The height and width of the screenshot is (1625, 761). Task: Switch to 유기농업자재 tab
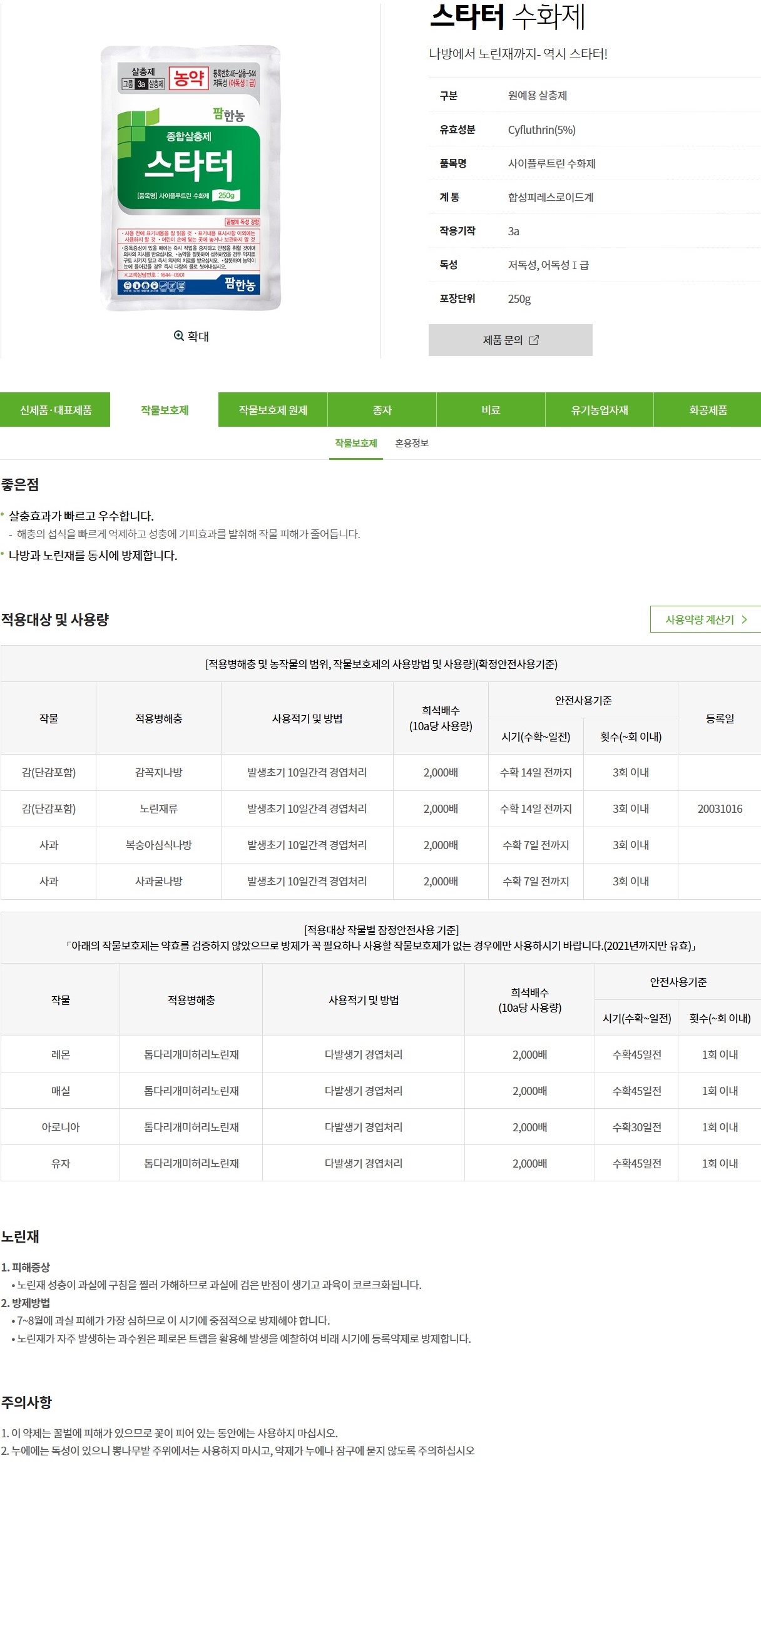tap(600, 410)
